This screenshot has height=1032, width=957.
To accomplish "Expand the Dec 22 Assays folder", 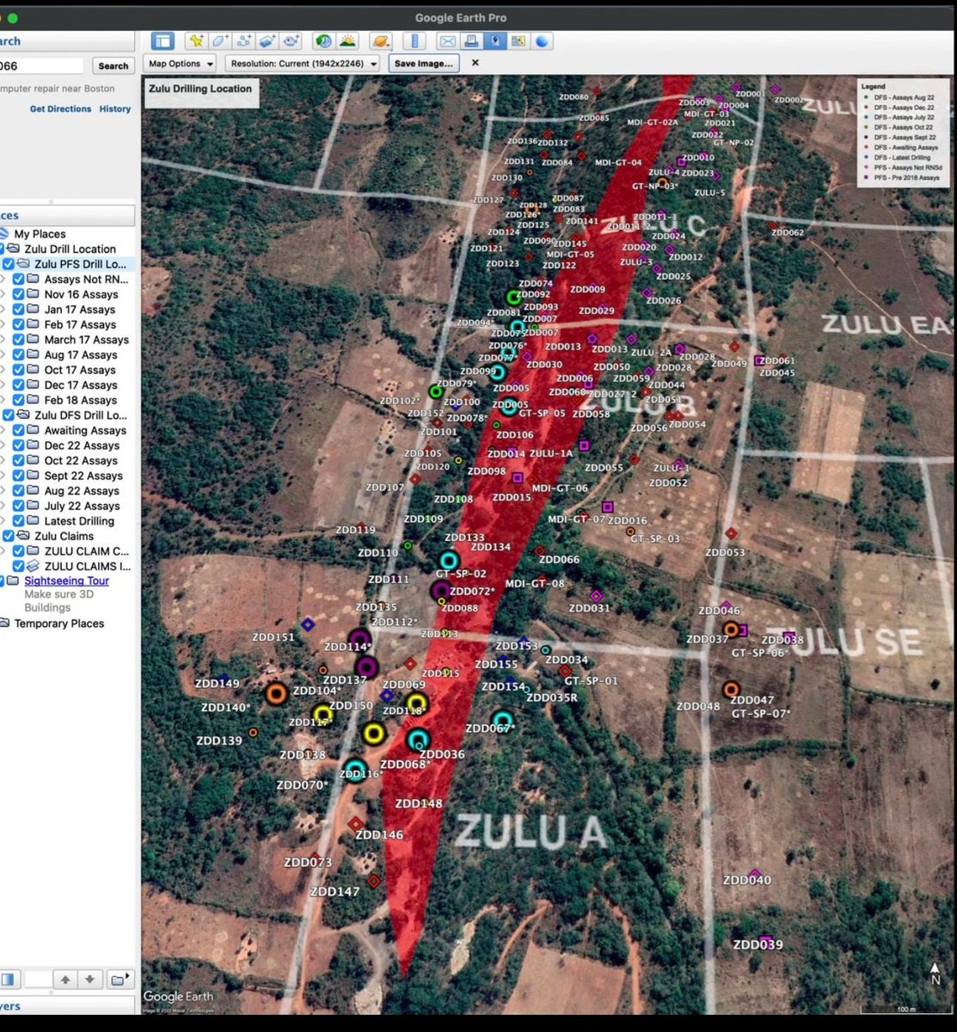I will click(3, 445).
